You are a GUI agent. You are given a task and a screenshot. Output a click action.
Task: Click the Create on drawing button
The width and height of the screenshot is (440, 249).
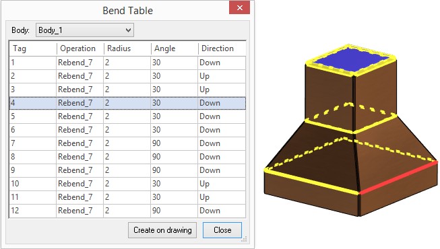coord(162,230)
